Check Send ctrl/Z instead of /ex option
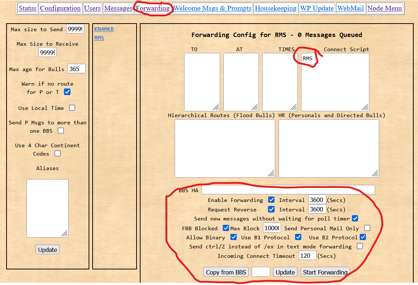Image resolution: width=418 pixels, height=285 pixels. (x=360, y=246)
